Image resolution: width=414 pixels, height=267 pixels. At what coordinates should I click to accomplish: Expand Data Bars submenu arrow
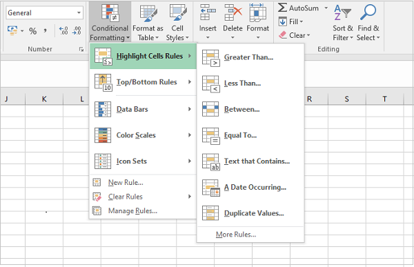tap(190, 109)
